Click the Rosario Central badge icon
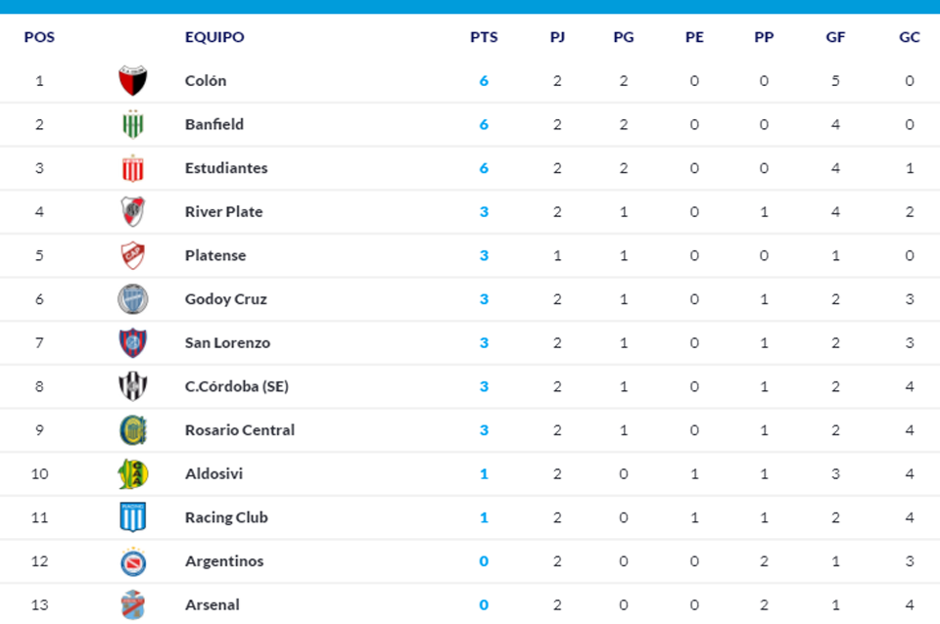 [132, 430]
